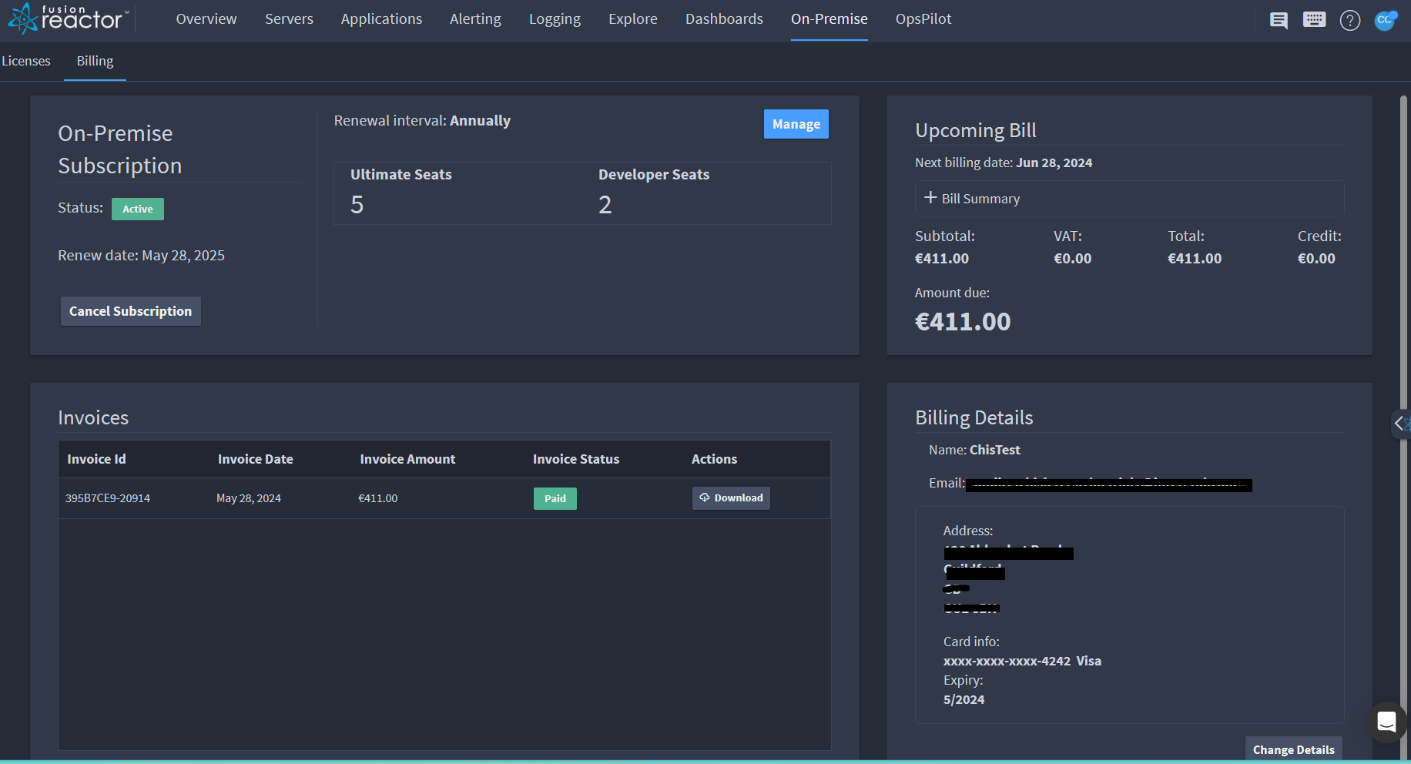Click the card expiry 5/2024
This screenshot has height=764, width=1411.
tap(964, 699)
